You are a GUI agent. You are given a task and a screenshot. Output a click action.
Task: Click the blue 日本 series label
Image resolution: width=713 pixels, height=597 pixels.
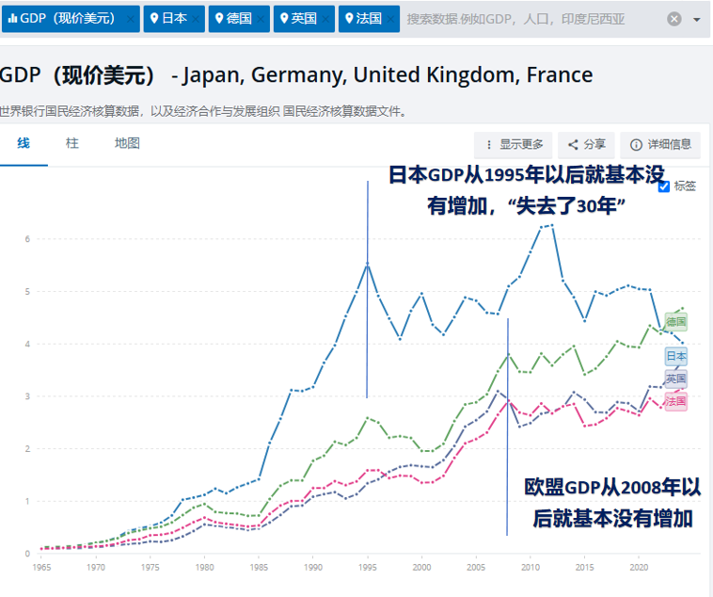[676, 356]
